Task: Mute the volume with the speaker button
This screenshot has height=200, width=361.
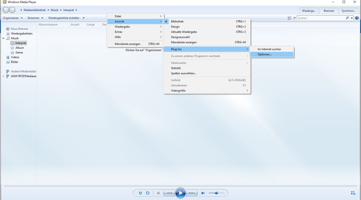Action: tap(203, 193)
